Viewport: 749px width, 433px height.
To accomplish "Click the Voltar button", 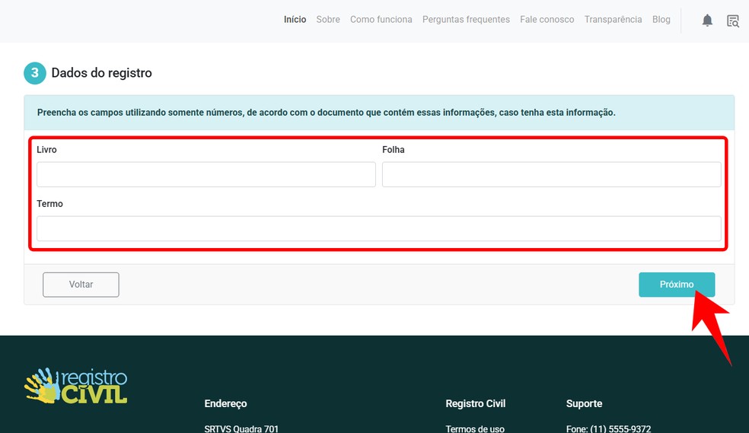I will point(81,285).
